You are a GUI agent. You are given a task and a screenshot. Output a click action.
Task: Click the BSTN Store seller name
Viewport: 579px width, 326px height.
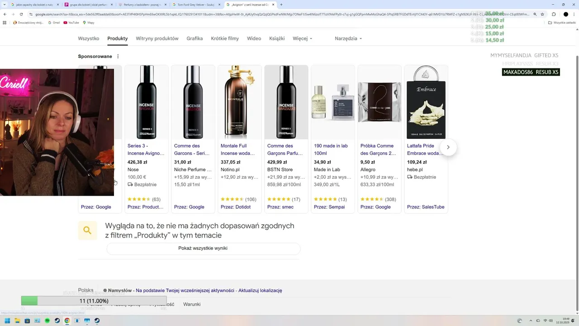[x=280, y=169]
